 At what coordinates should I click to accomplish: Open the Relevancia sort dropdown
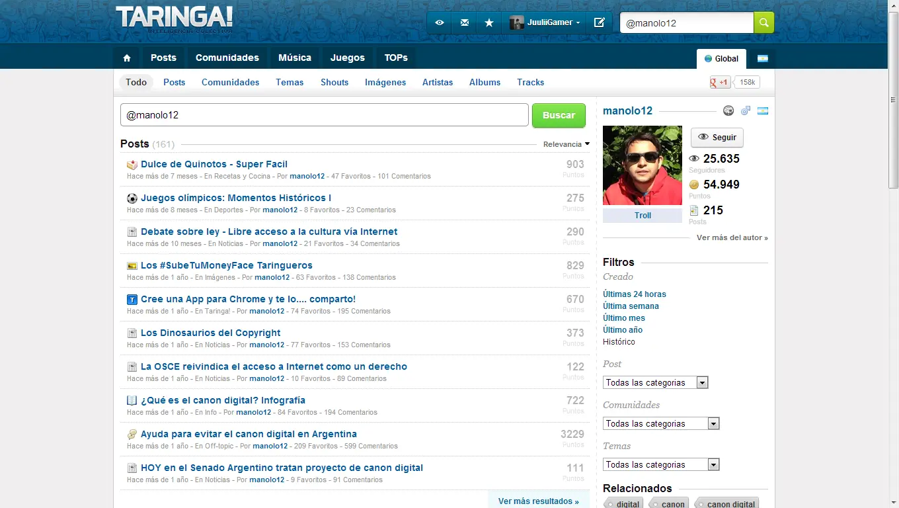566,144
